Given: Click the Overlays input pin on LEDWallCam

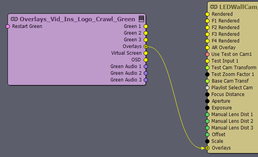Looking at the screenshot, I should point(208,148).
